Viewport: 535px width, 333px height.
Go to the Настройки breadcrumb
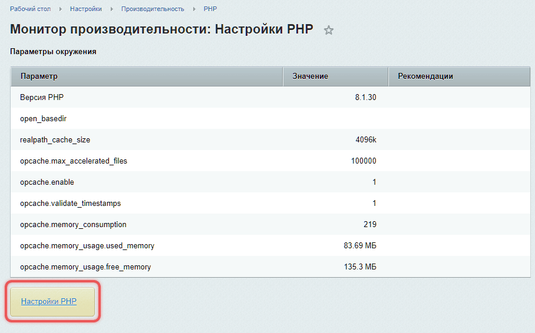86,9
